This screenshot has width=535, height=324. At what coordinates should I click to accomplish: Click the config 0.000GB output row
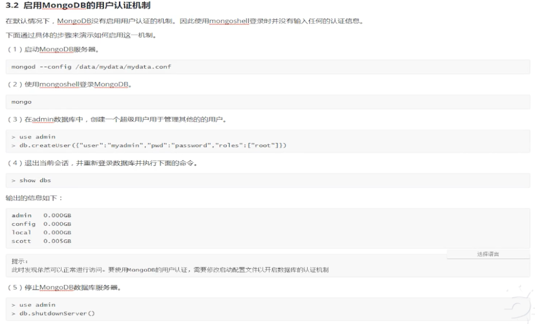click(x=41, y=224)
